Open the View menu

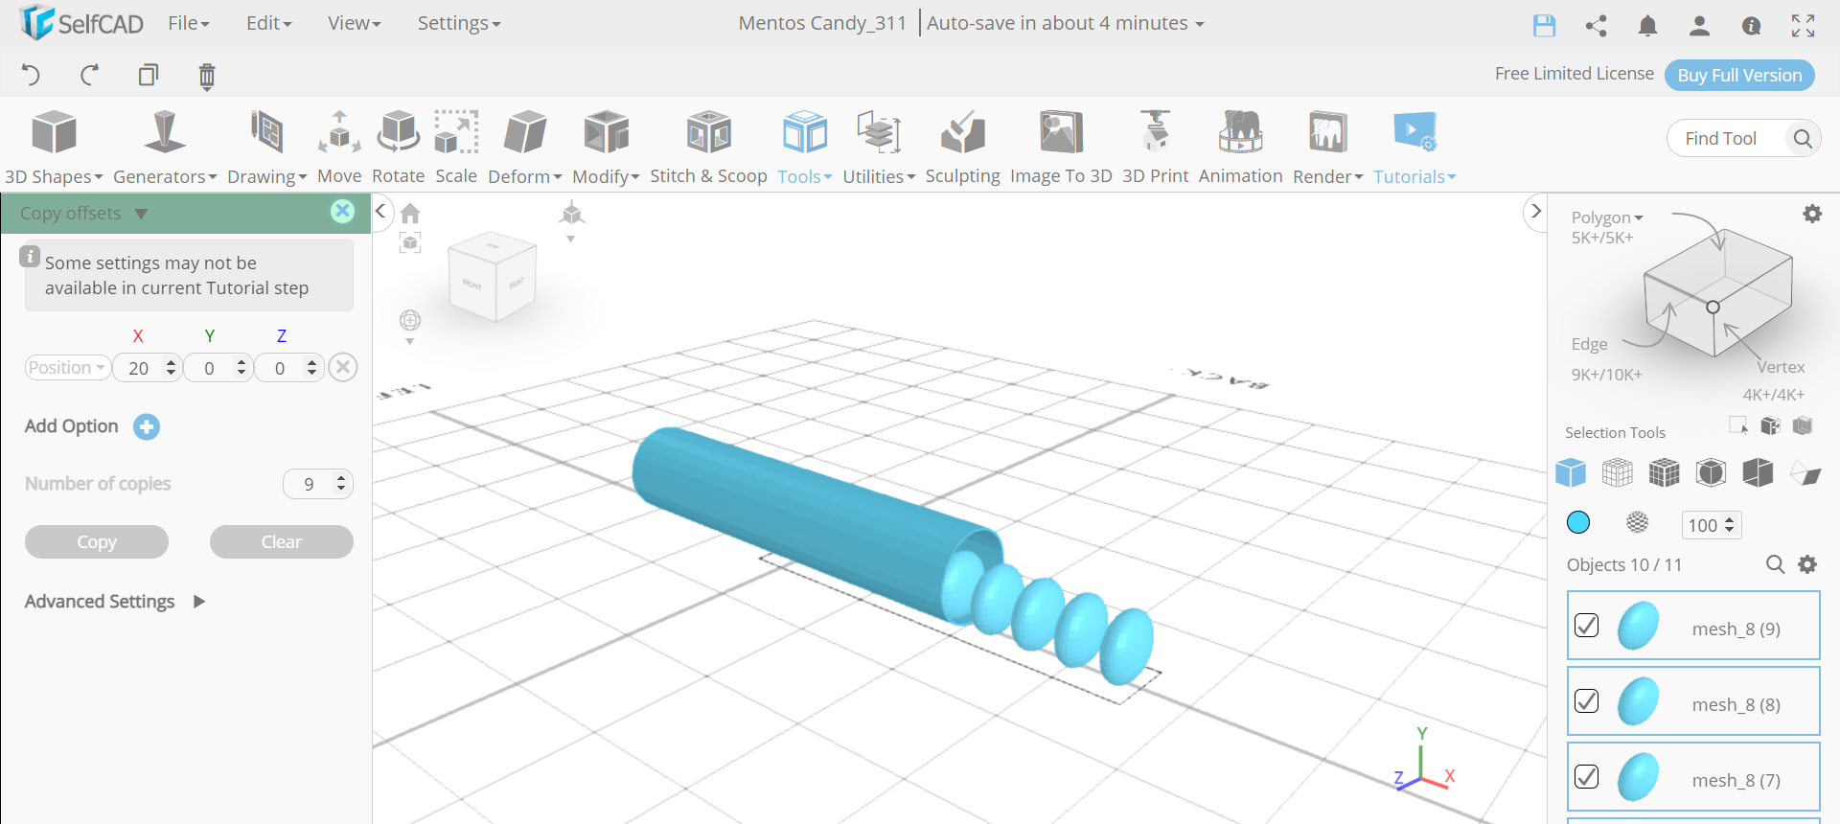click(354, 23)
